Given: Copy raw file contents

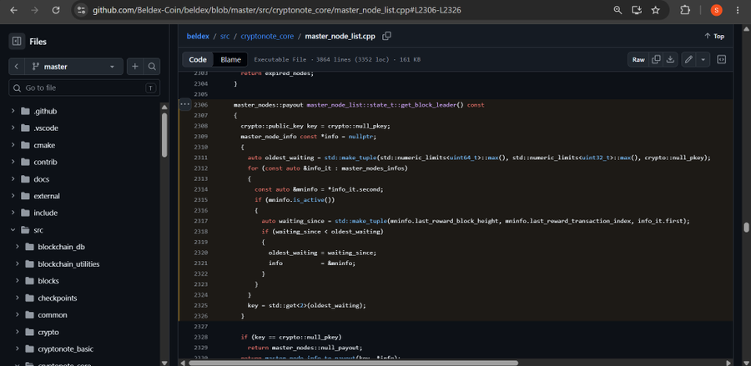Looking at the screenshot, I should [656, 59].
